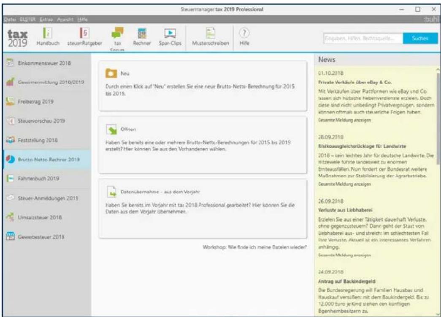Click the Suchen button
441x317 pixels.
point(420,38)
